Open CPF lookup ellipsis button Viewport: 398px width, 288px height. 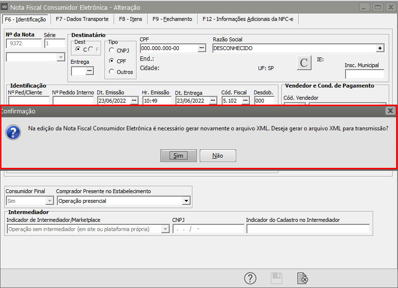tap(202, 48)
